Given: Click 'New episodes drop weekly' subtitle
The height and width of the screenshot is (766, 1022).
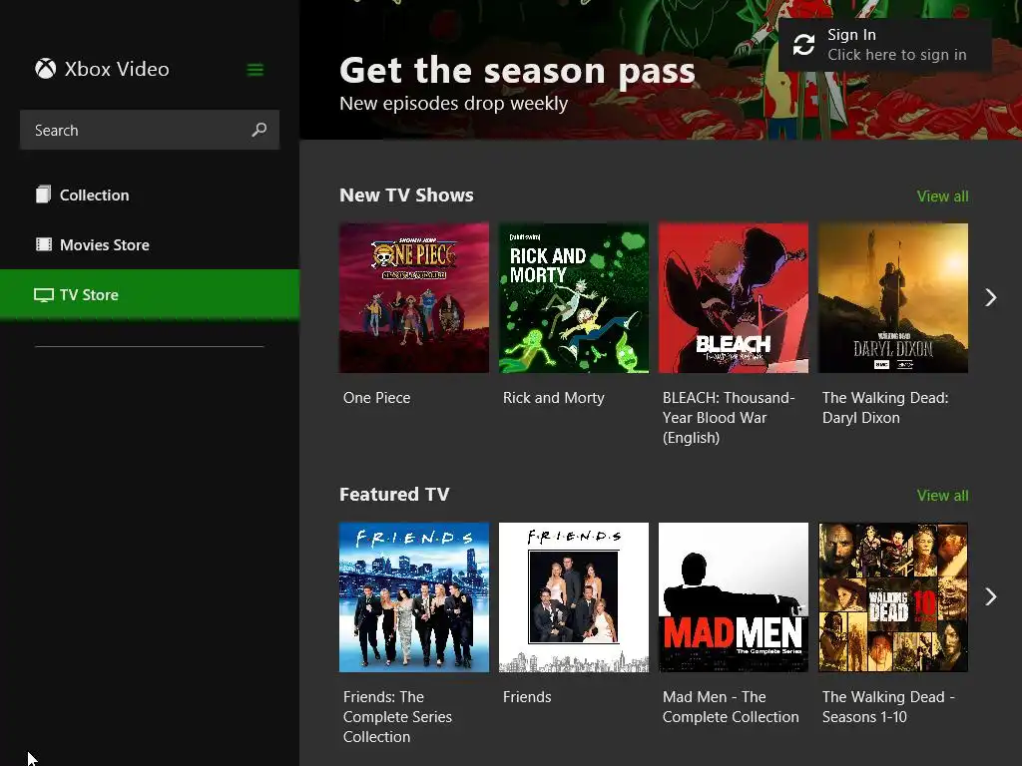Looking at the screenshot, I should [454, 103].
